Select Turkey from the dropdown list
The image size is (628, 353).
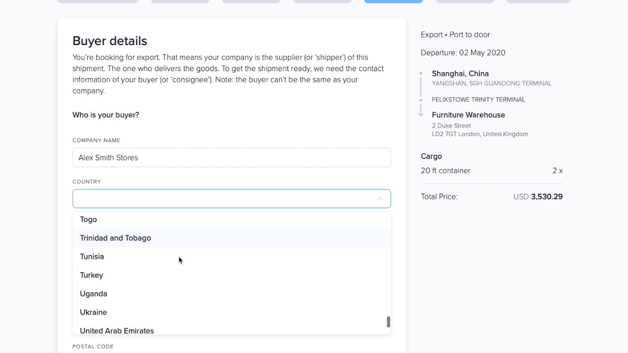pyautogui.click(x=91, y=275)
